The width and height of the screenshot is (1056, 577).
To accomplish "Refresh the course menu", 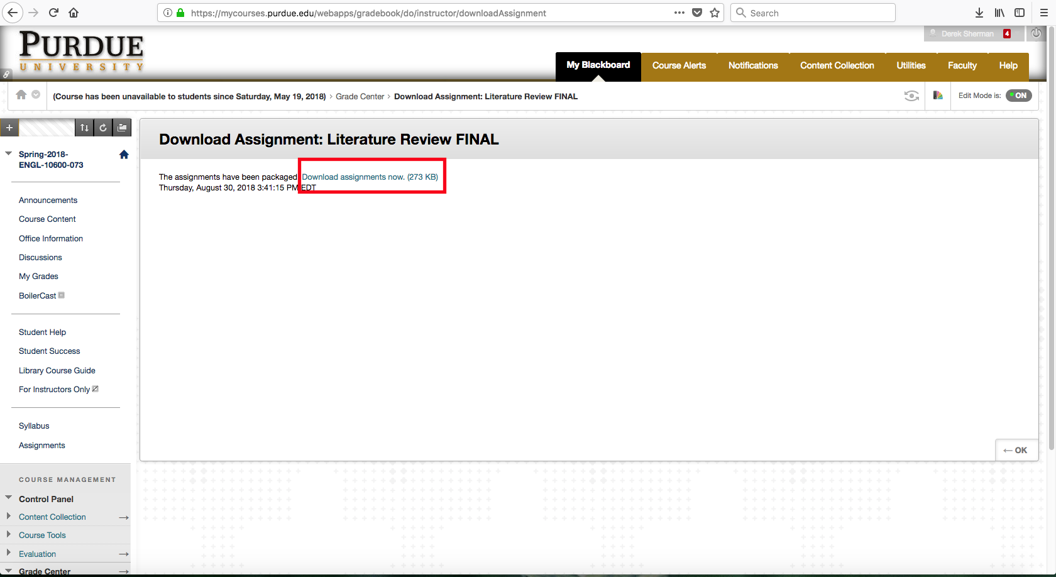I will [x=103, y=128].
